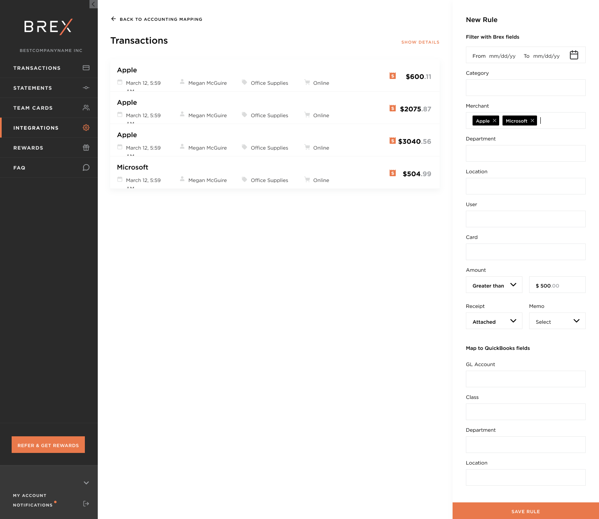The height and width of the screenshot is (519, 599).
Task: Click the From date mm/dd/yy field
Action: click(x=502, y=56)
